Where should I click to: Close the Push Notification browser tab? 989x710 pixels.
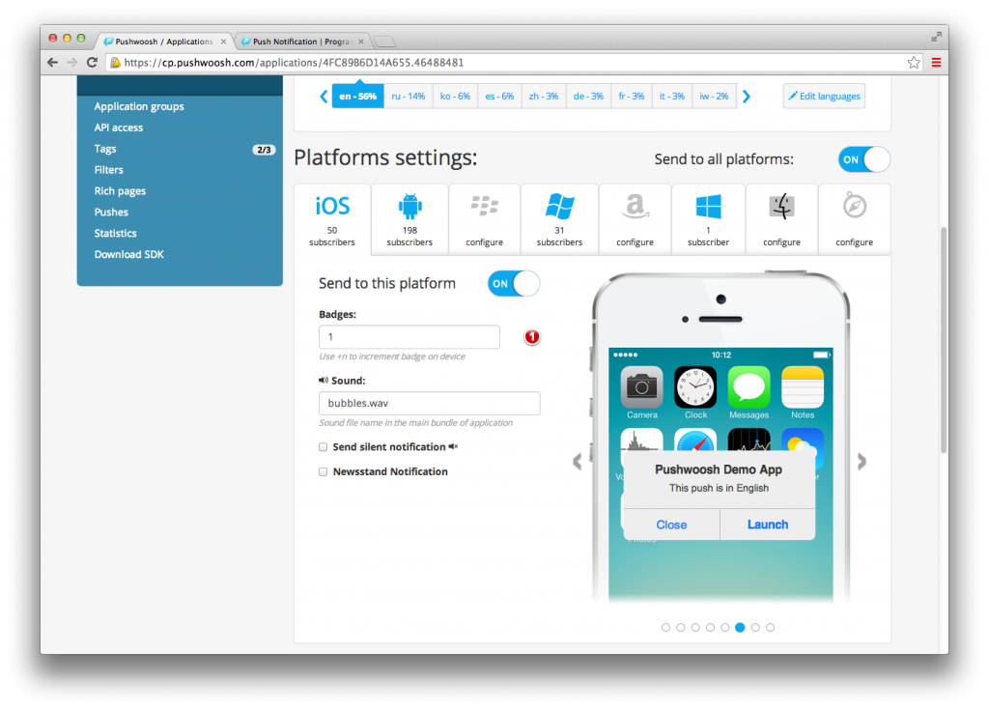pos(361,42)
